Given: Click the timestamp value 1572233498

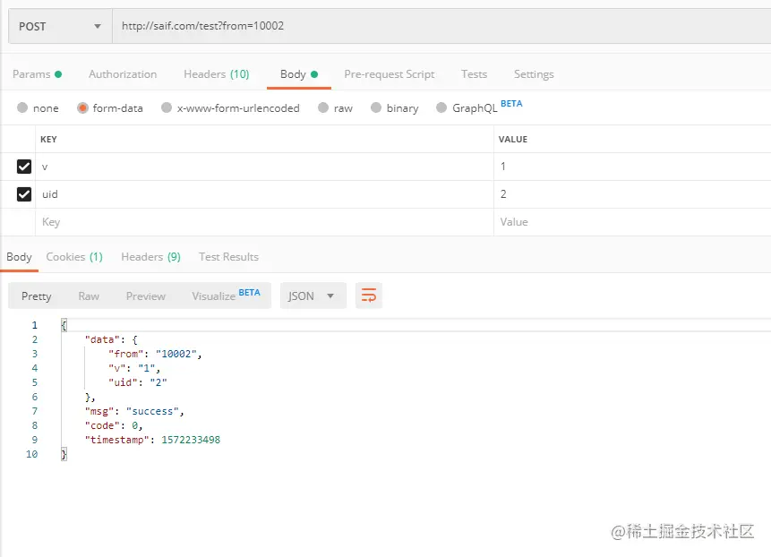Looking at the screenshot, I should pyautogui.click(x=191, y=440).
